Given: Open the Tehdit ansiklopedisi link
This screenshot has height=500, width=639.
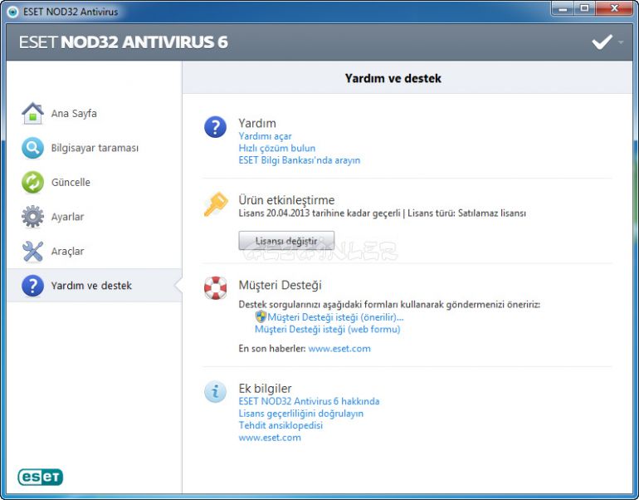Looking at the screenshot, I should pos(280,425).
